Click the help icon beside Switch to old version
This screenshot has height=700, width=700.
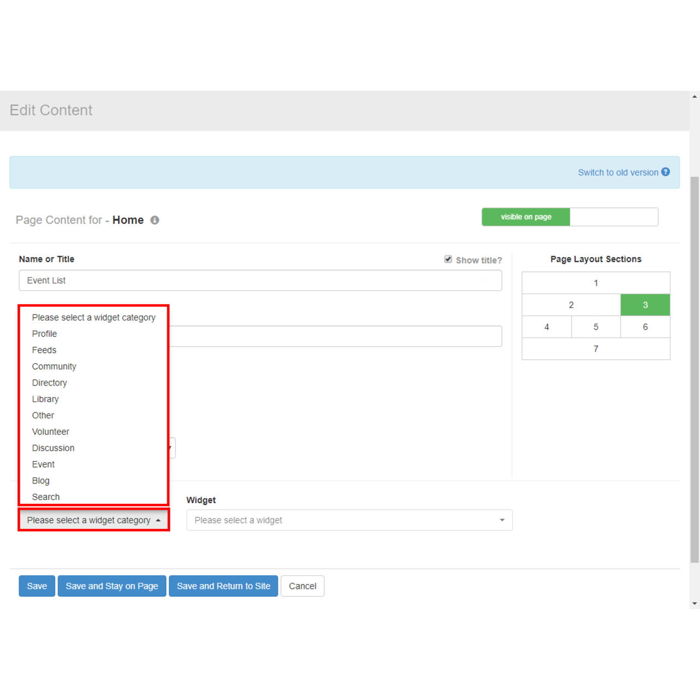666,172
